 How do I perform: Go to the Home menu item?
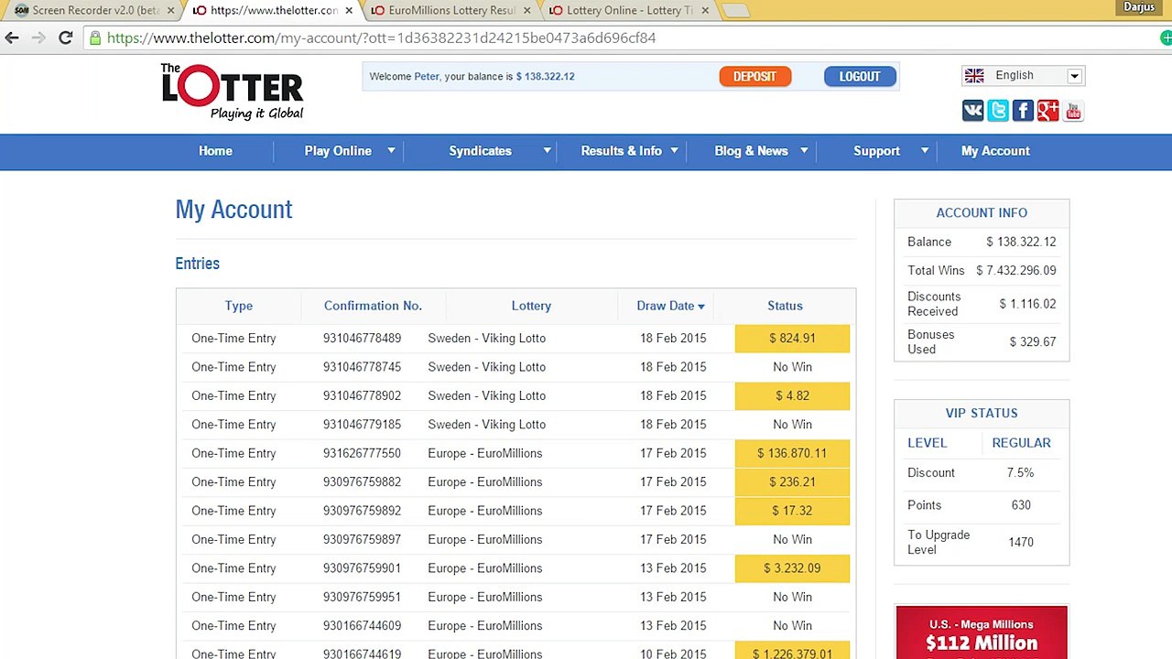click(x=215, y=151)
